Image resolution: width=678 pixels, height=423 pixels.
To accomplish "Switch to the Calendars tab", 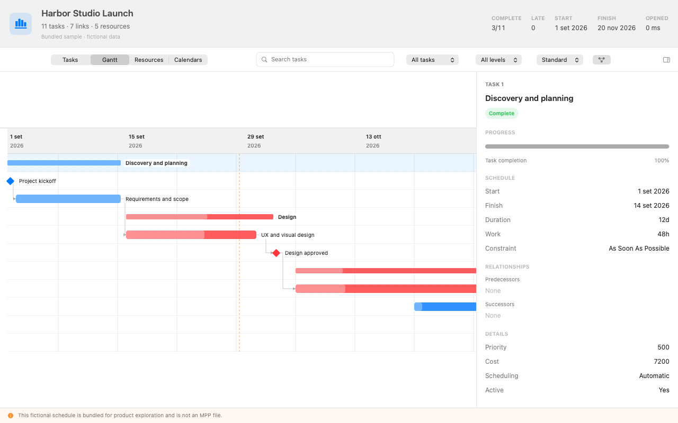I will [188, 60].
